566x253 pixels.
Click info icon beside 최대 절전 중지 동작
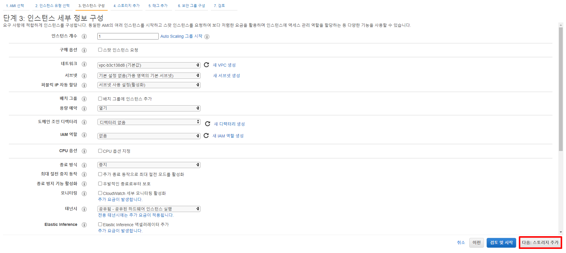(84, 175)
